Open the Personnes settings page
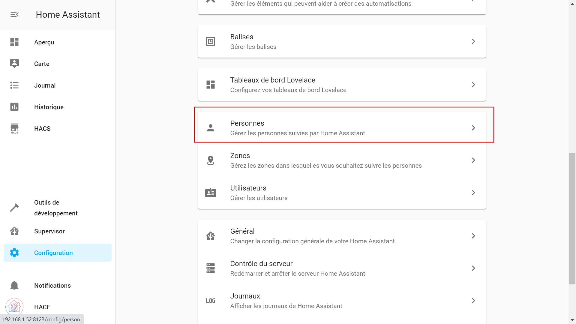The height and width of the screenshot is (324, 576). pos(342,128)
